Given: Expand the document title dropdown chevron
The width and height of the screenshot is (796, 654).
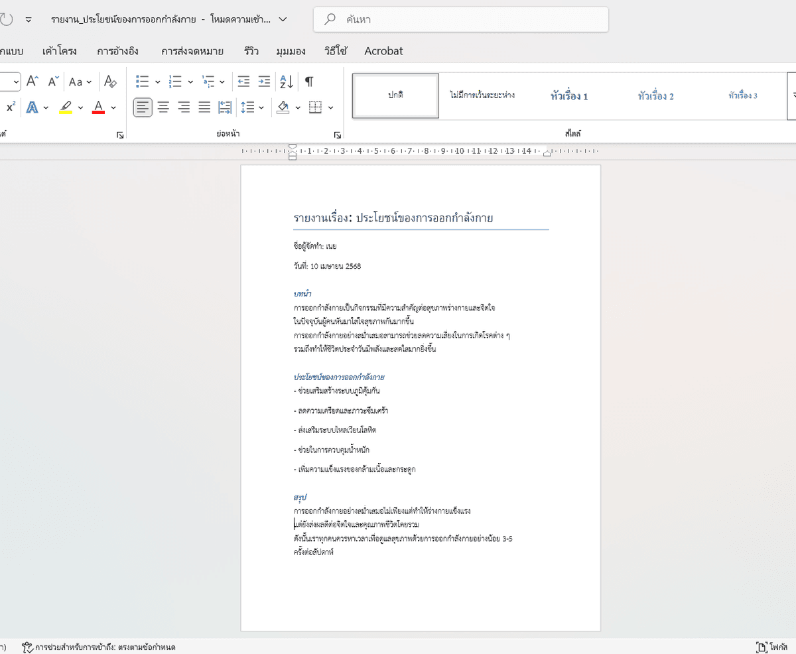Looking at the screenshot, I should (x=283, y=19).
